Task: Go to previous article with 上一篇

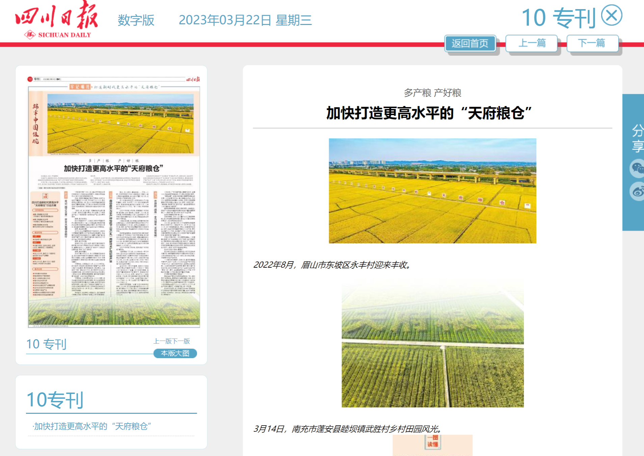Action: (x=532, y=43)
